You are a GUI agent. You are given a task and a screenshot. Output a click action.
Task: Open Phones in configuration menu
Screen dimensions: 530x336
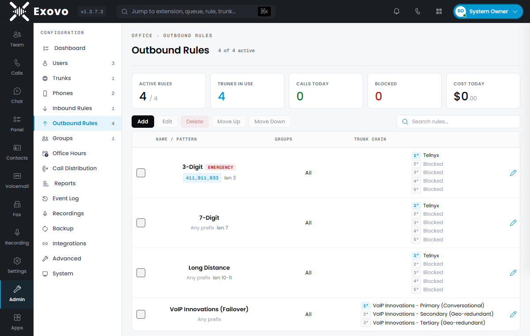point(77,93)
